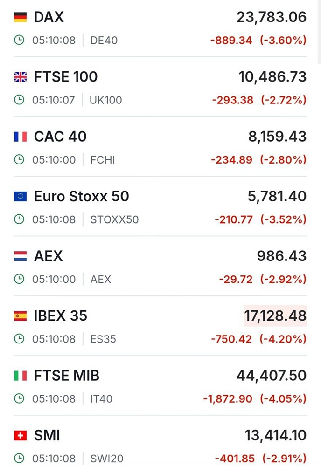Tap the French flag beside CAC 40

click(x=20, y=137)
